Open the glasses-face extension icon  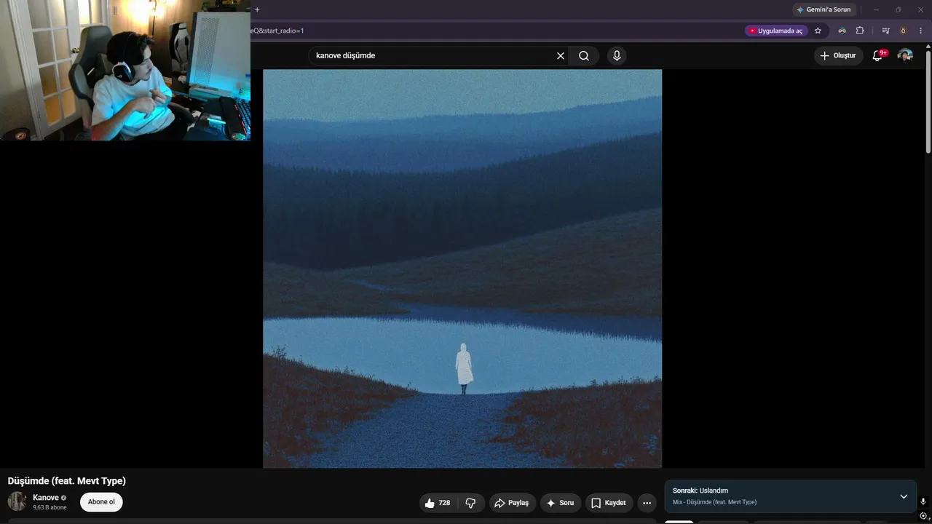[842, 31]
